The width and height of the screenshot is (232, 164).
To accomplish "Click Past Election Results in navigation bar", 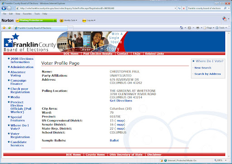I will 98,53.
